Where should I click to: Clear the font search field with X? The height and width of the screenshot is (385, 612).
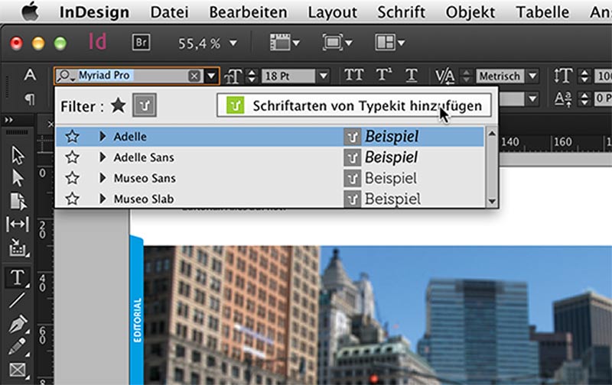pyautogui.click(x=194, y=76)
